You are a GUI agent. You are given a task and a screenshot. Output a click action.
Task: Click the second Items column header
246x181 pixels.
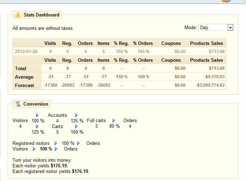103,60
